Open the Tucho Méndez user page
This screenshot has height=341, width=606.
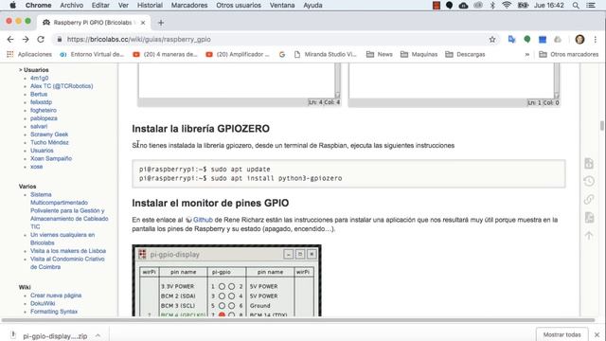[x=49, y=142]
